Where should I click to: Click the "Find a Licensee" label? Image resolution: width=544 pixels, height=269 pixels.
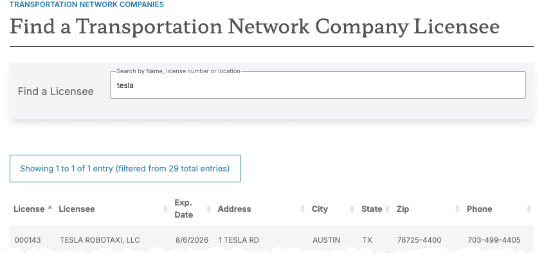click(56, 91)
